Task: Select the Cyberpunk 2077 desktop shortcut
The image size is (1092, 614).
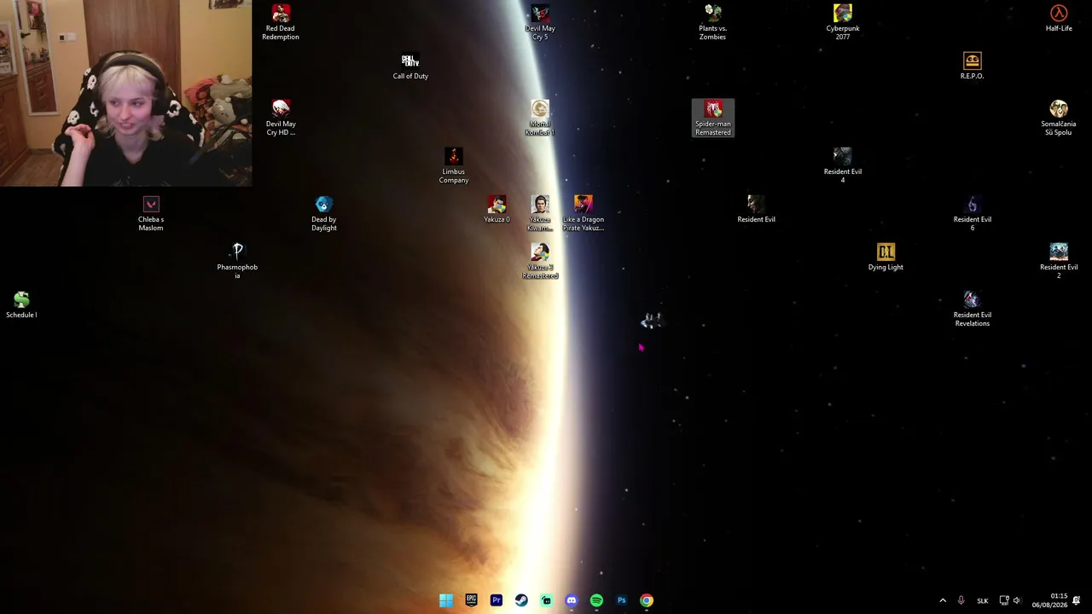Action: (x=843, y=22)
